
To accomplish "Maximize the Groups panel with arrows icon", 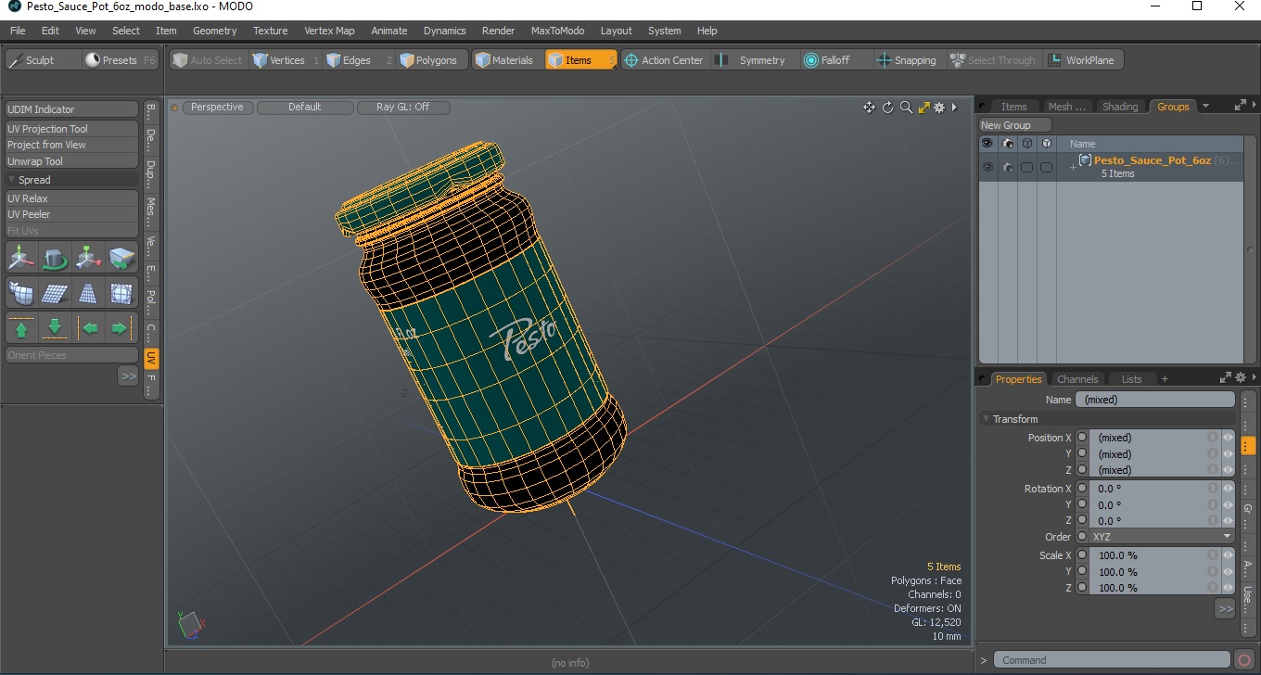I will (1241, 106).
